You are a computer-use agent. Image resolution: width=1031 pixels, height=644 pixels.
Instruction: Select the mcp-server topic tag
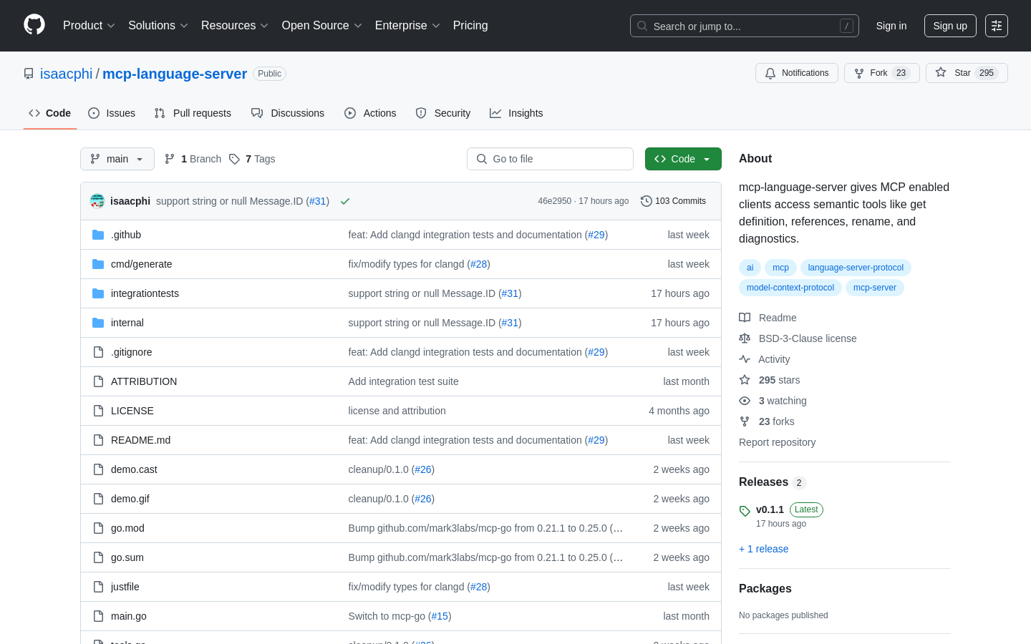pyautogui.click(x=875, y=288)
